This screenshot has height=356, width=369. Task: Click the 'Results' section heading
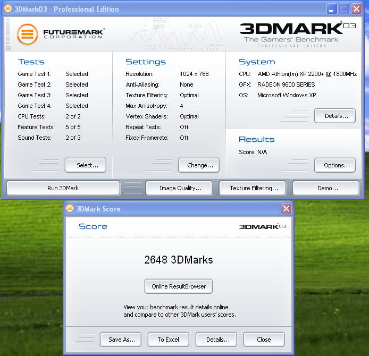256,139
